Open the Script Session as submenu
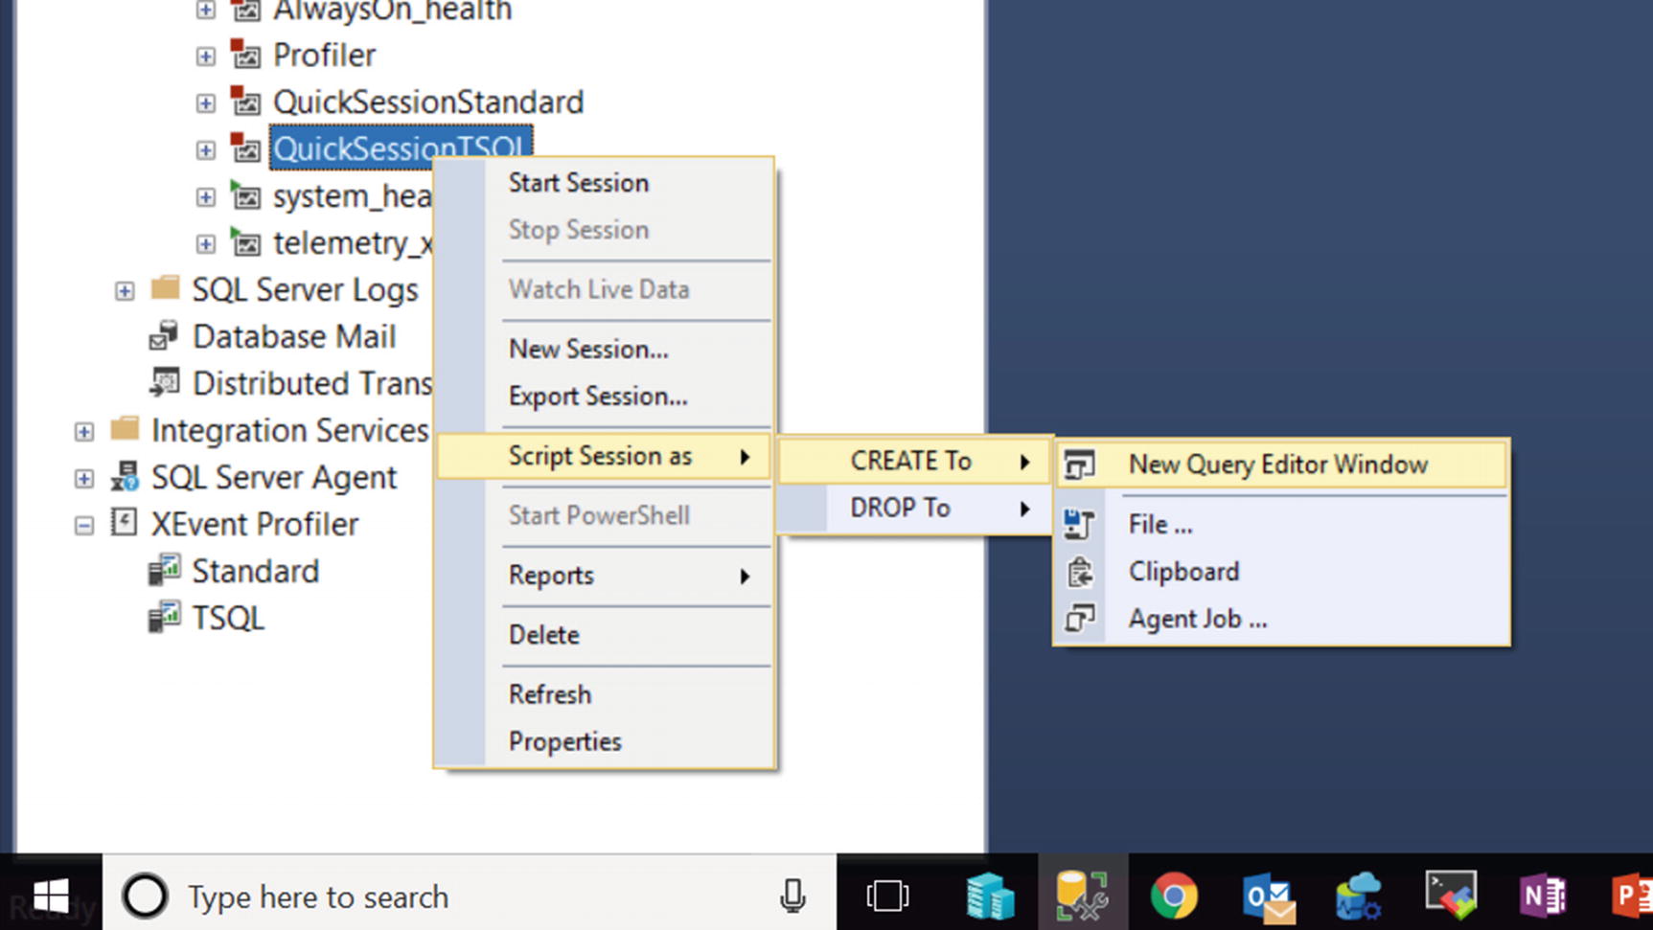This screenshot has height=930, width=1653. point(604,457)
